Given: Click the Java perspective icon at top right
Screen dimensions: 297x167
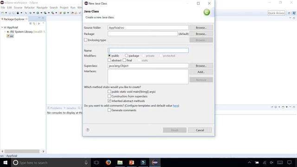Looking at the screenshot, I should [294, 13].
